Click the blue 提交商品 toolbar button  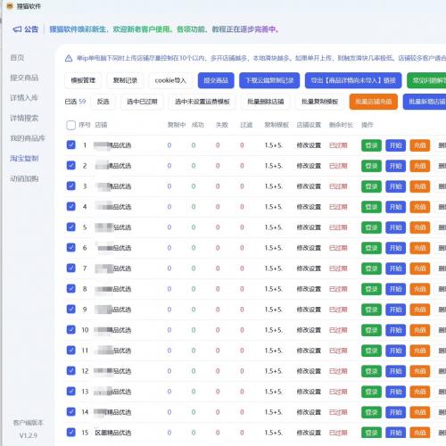[x=216, y=80]
